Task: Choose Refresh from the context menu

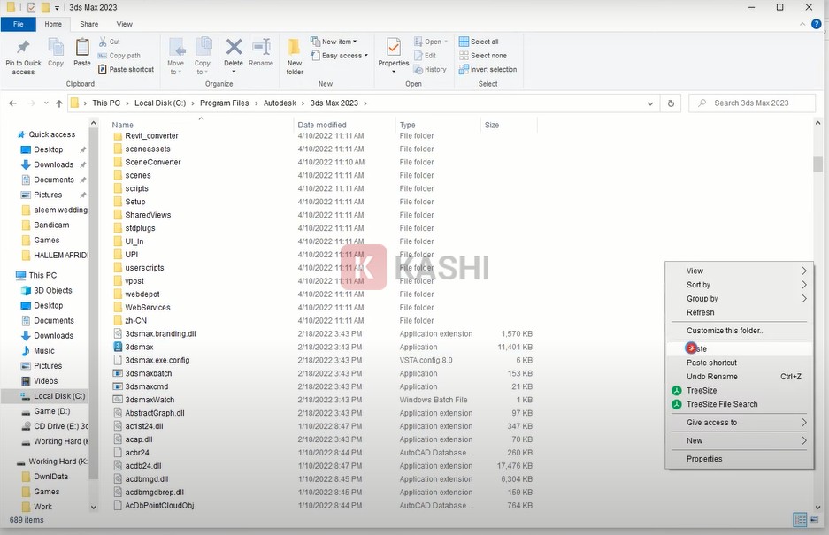Action: click(x=699, y=312)
